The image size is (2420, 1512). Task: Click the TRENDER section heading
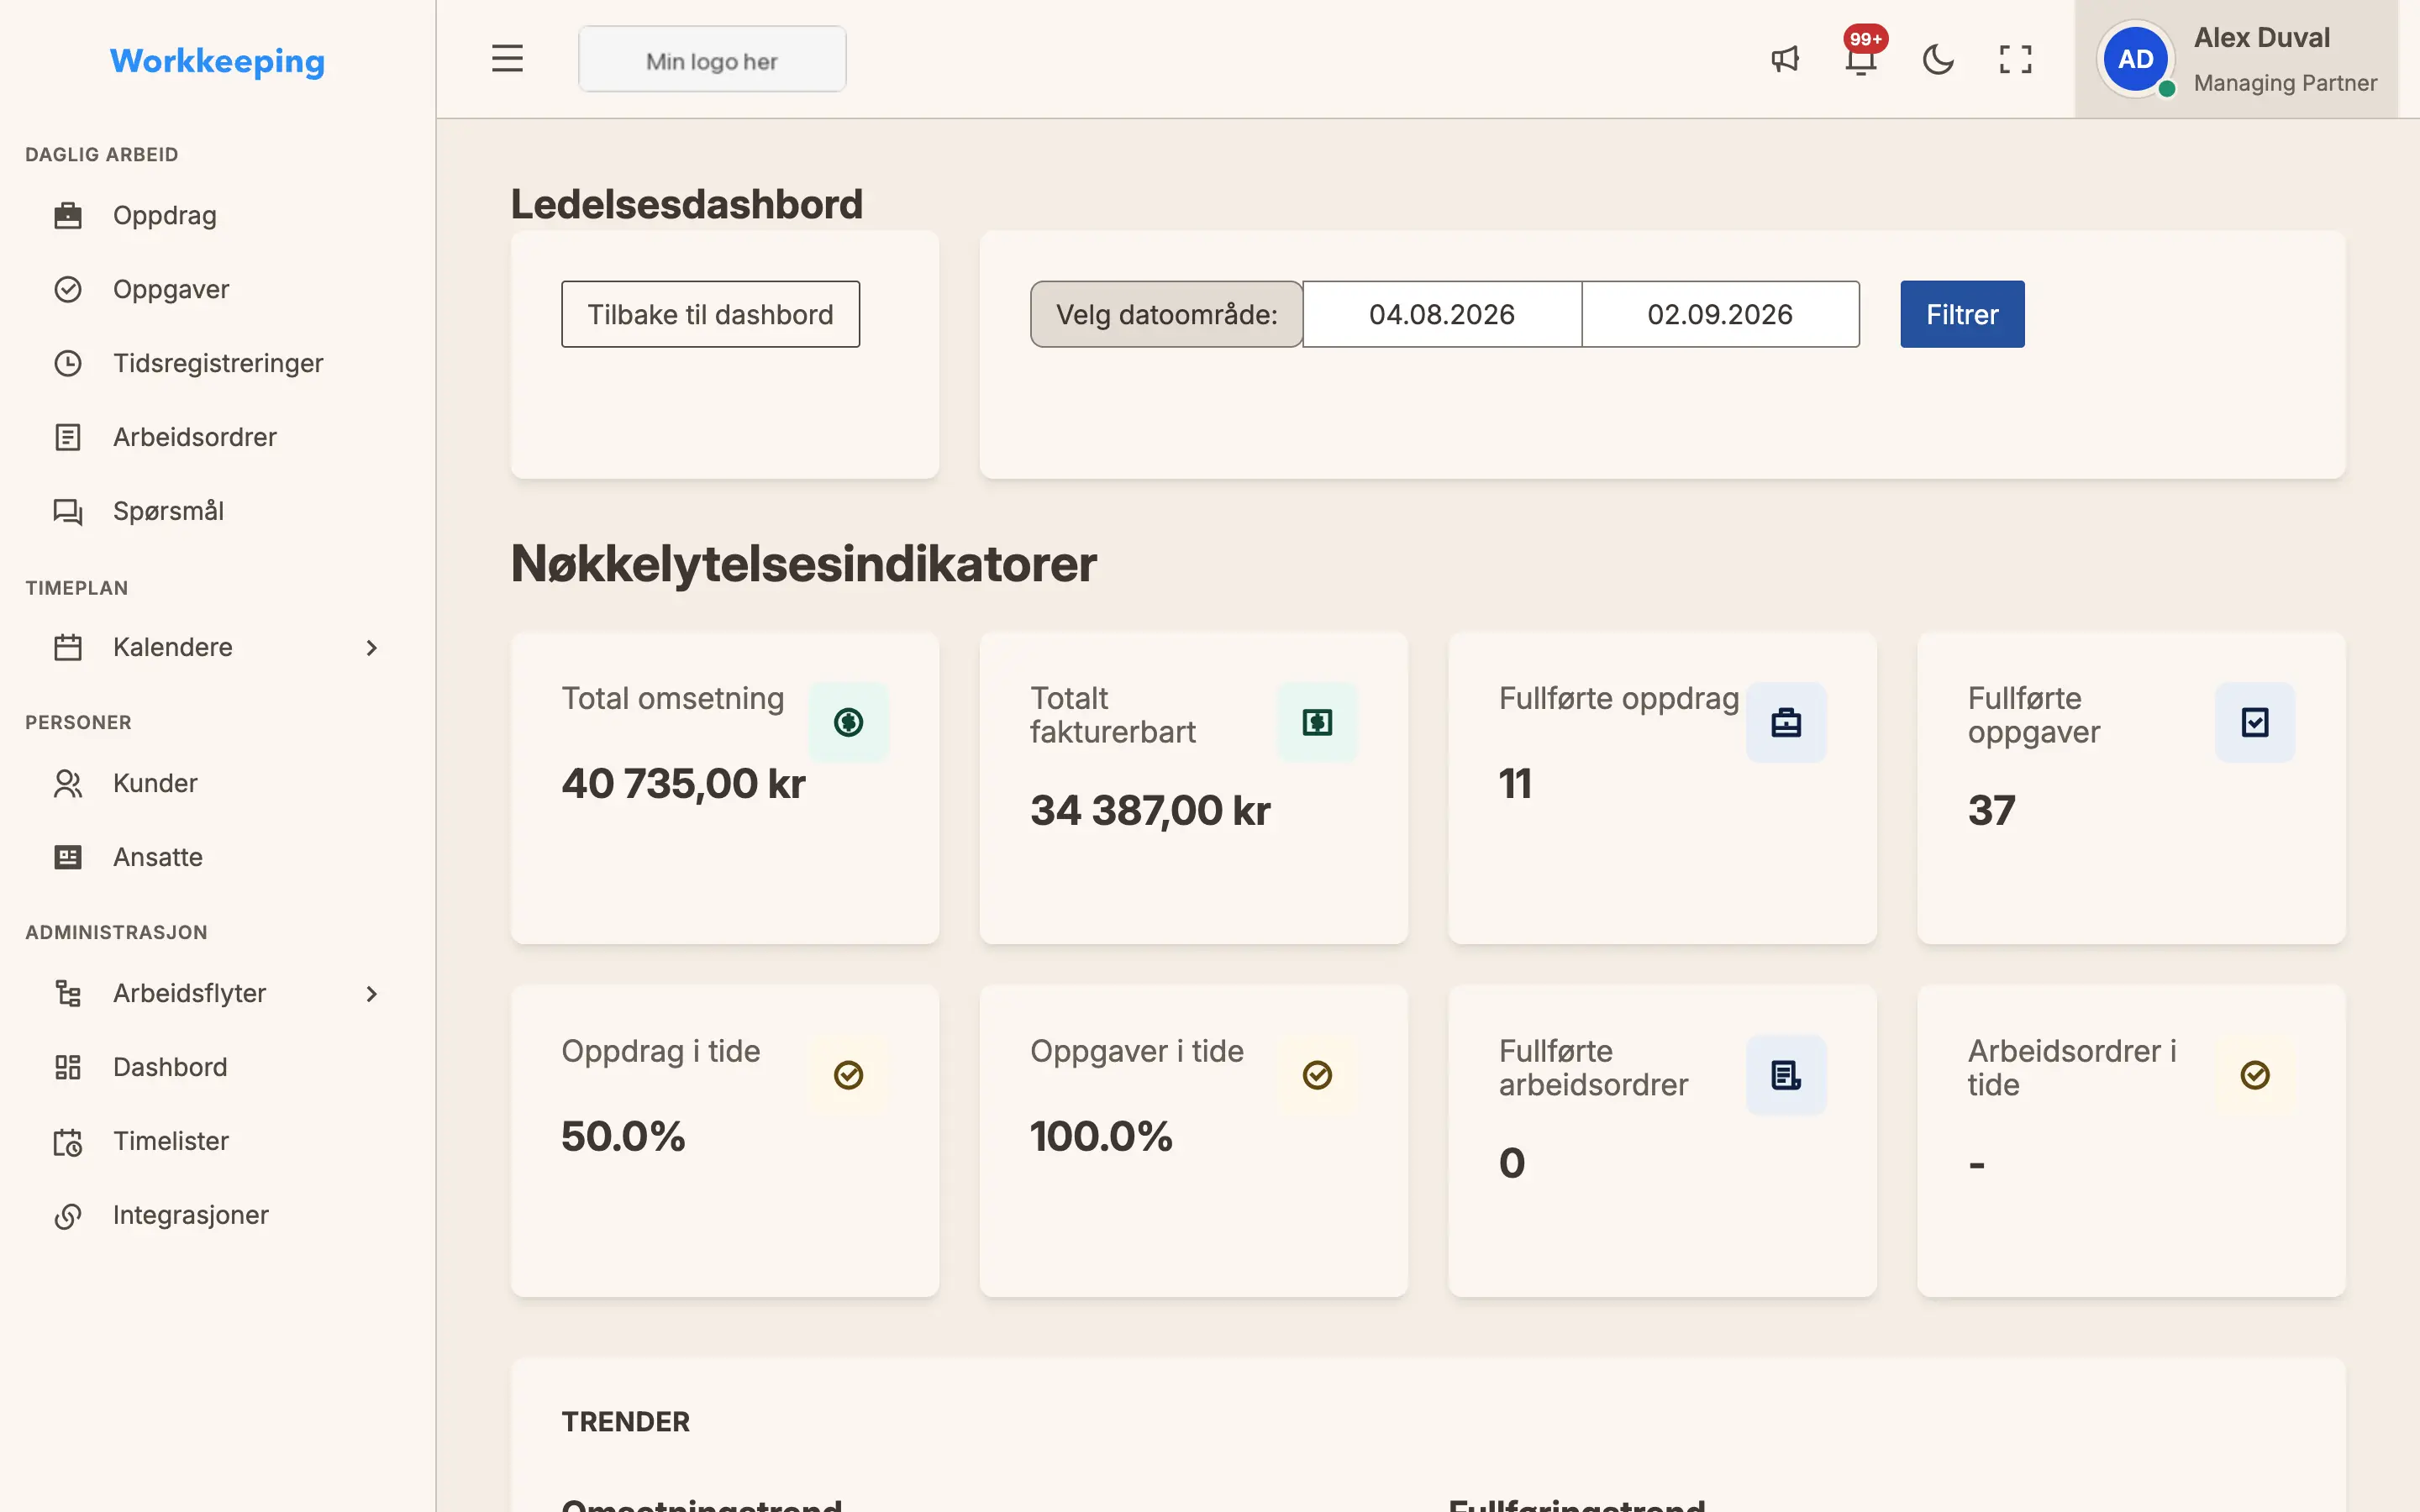[x=625, y=1421]
